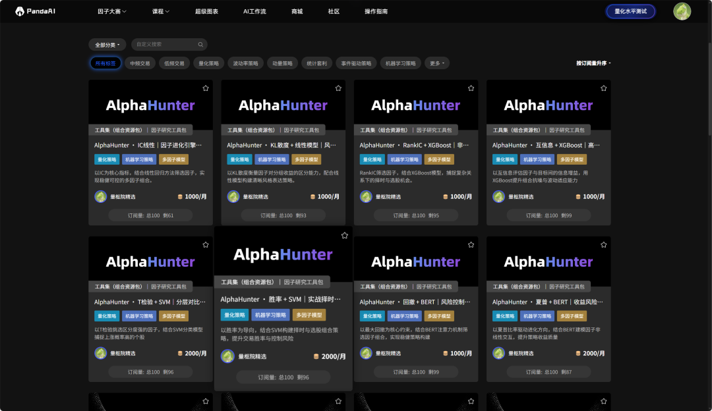Open AlphaHunter banner of 回撤 + BERT card
Screen dimensions: 712x411
click(x=416, y=261)
